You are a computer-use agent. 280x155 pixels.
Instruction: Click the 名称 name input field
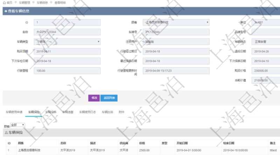tap(67, 32)
